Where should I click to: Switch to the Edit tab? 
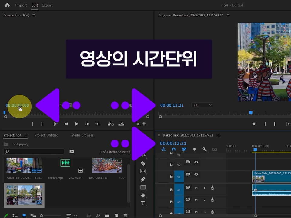coord(35,5)
